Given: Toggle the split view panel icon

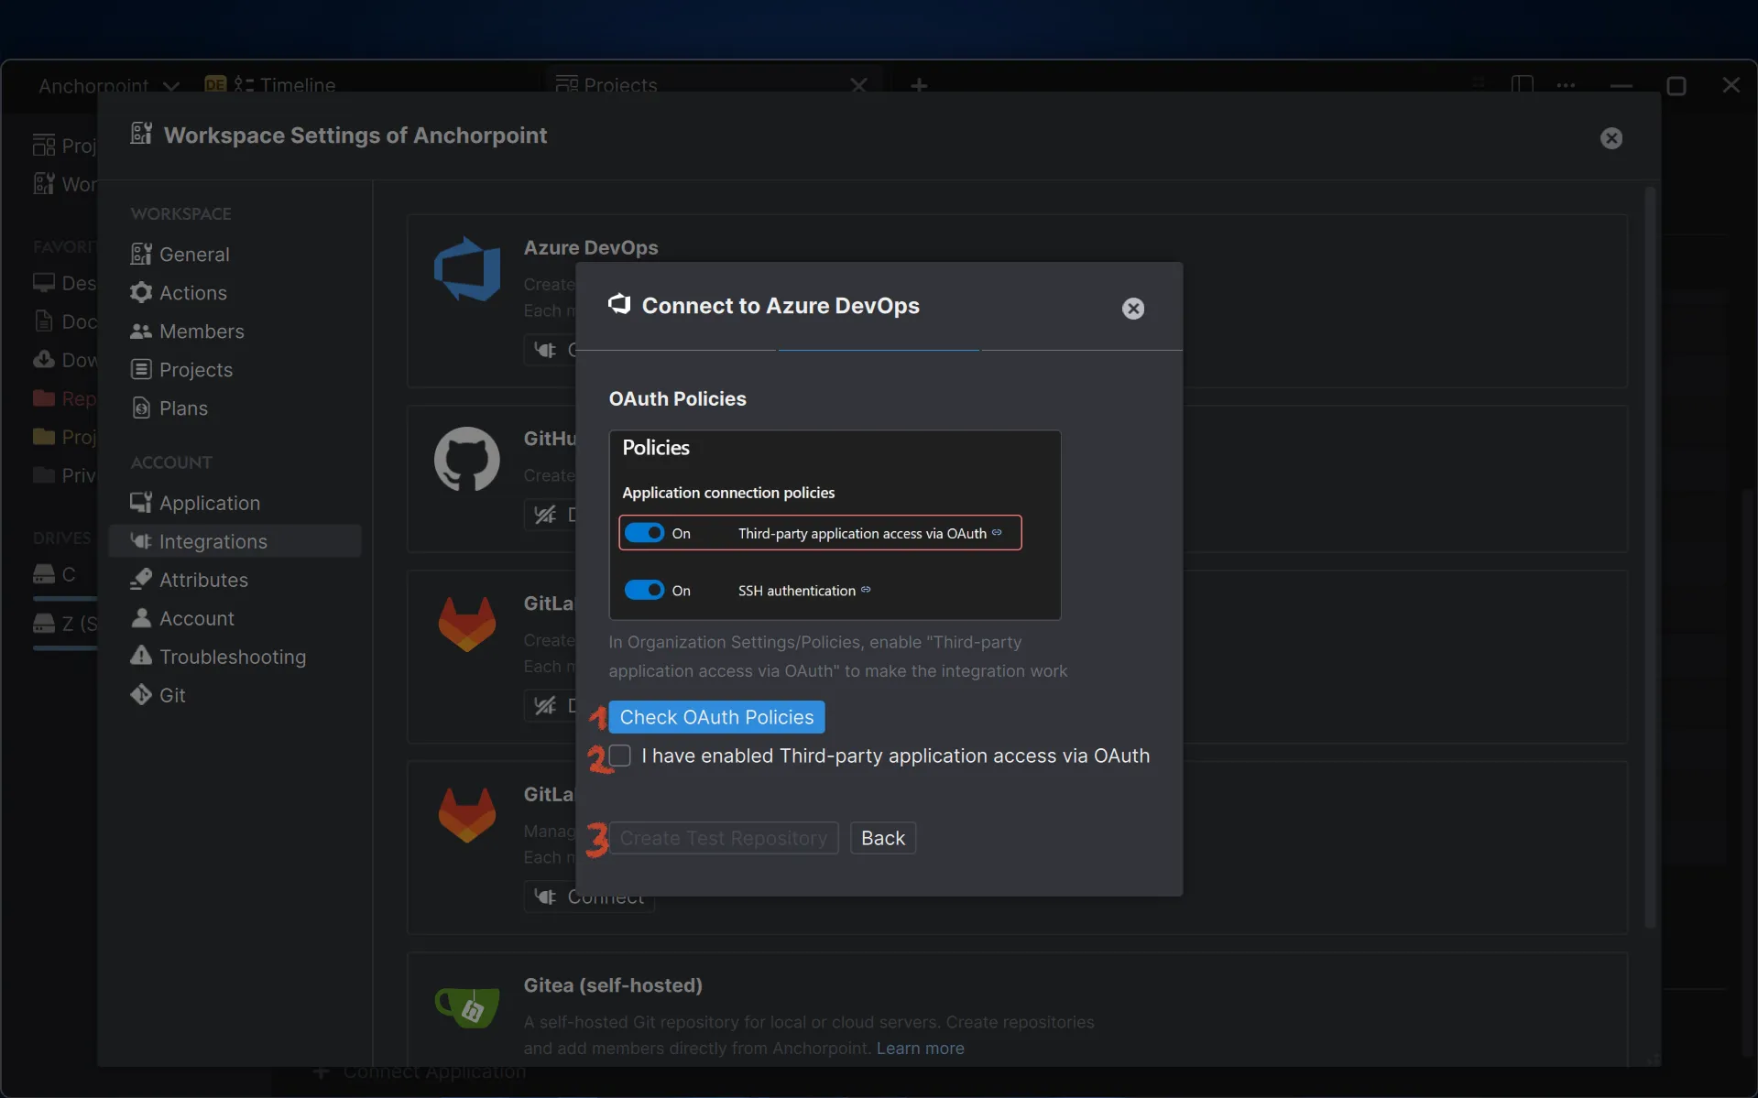Looking at the screenshot, I should click(1522, 85).
